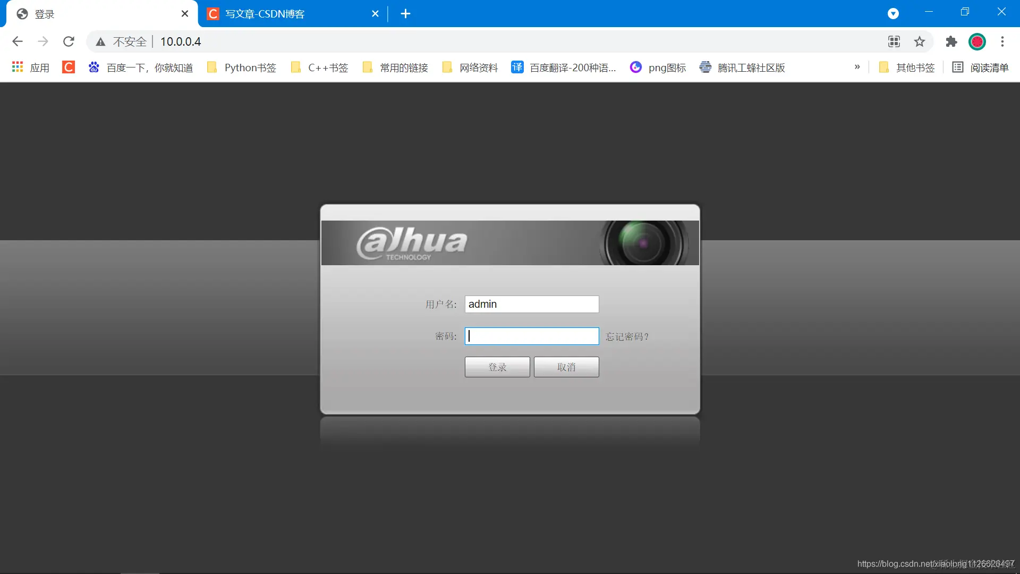Click the not-secure warning triangle icon
Viewport: 1020px width, 574px height.
100,42
